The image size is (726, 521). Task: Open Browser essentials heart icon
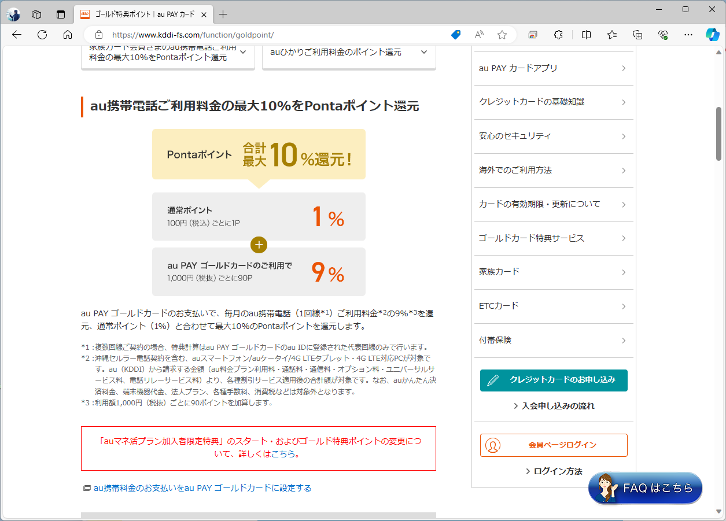663,35
